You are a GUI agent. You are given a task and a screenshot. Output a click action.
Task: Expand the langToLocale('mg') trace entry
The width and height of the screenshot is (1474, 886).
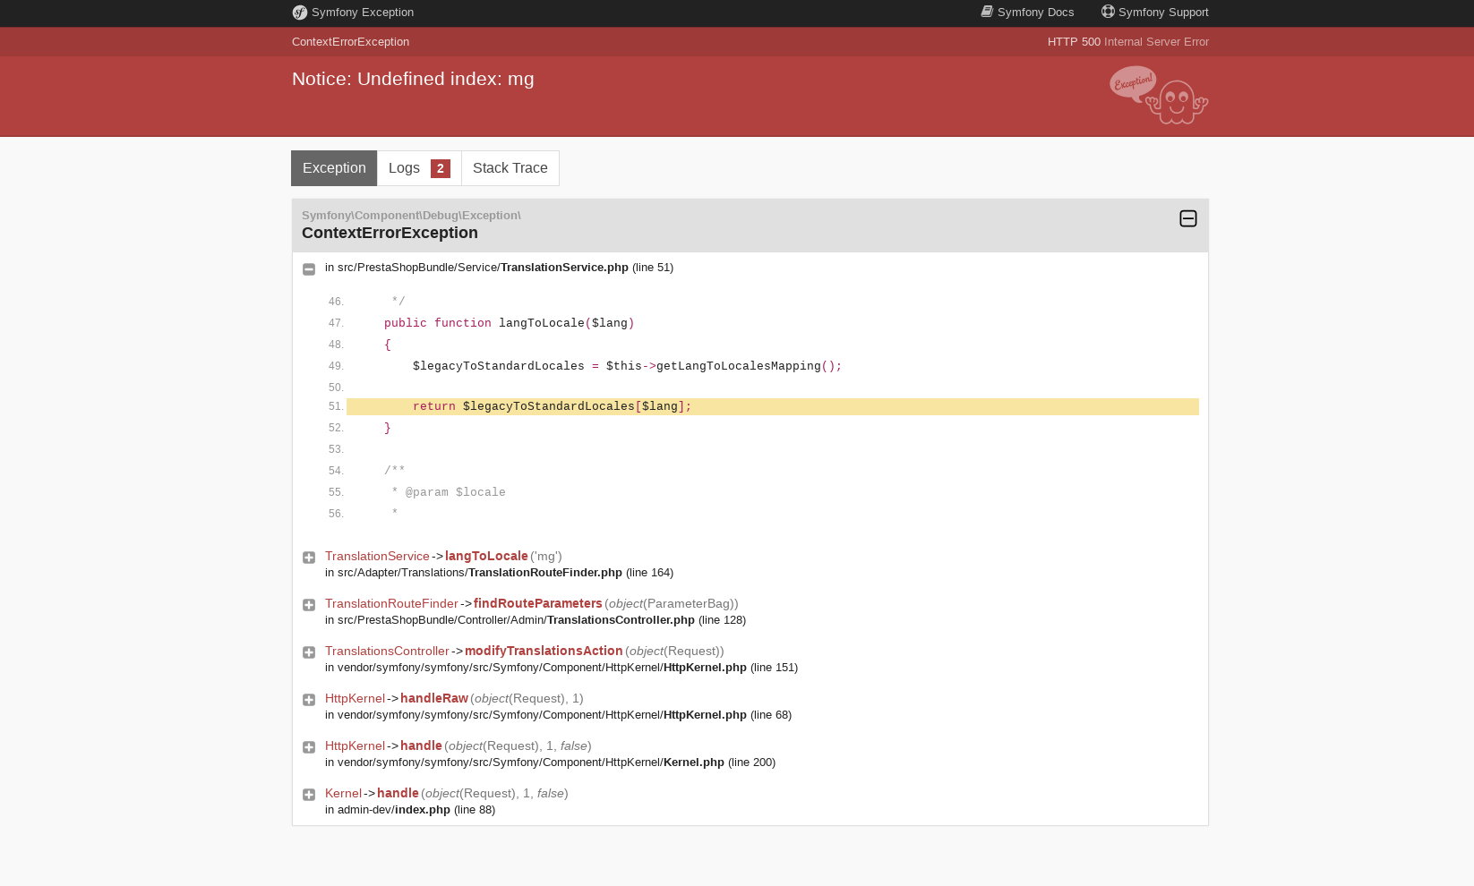pyautogui.click(x=309, y=558)
